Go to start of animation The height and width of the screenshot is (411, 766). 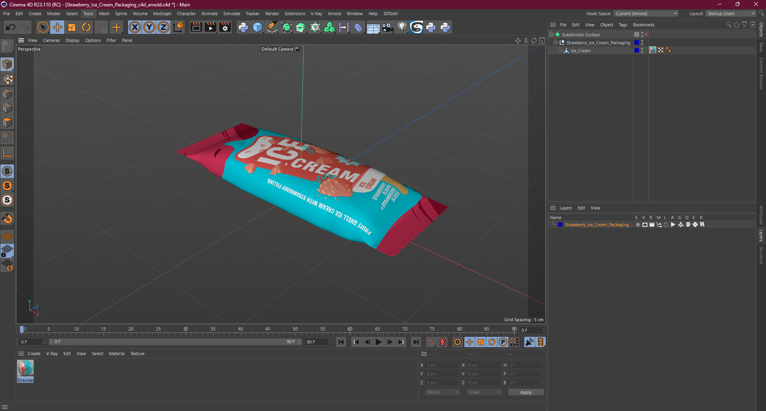[x=341, y=342]
